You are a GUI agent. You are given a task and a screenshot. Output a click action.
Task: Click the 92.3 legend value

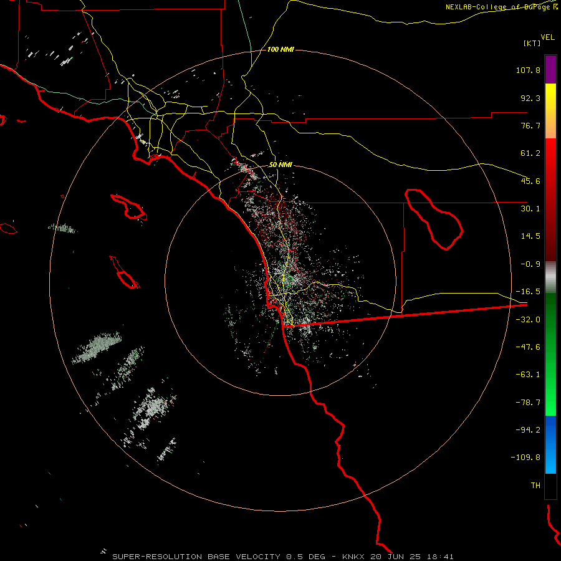pyautogui.click(x=530, y=98)
